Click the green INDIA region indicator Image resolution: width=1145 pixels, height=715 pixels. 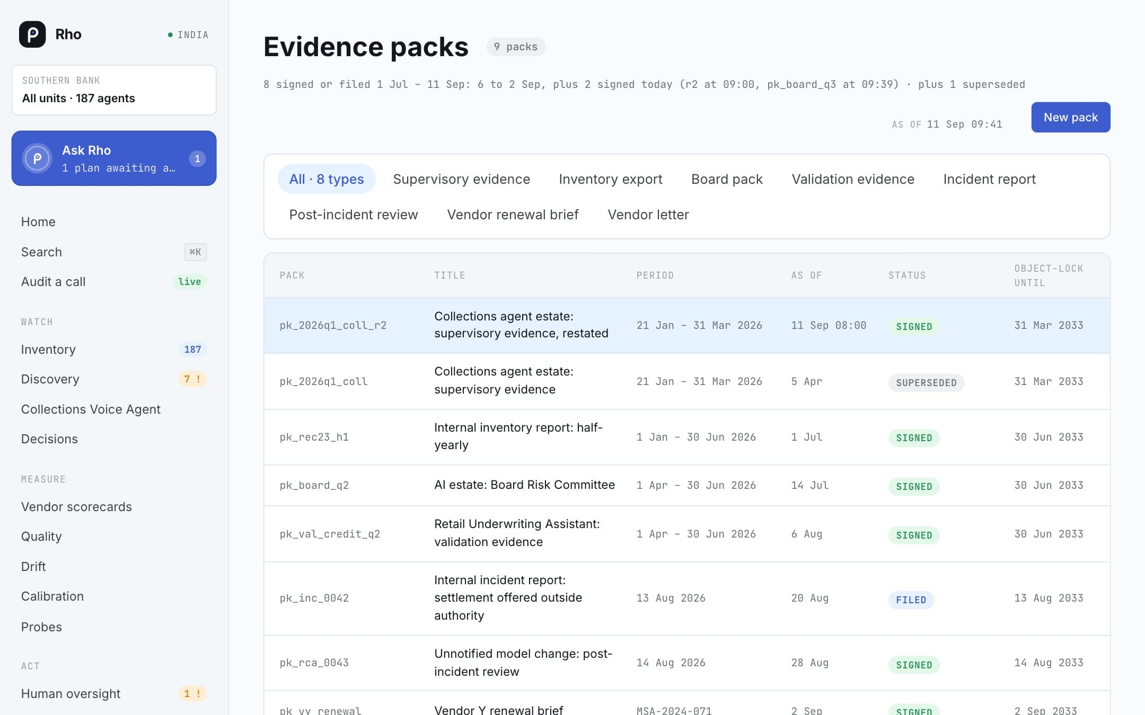tap(188, 35)
